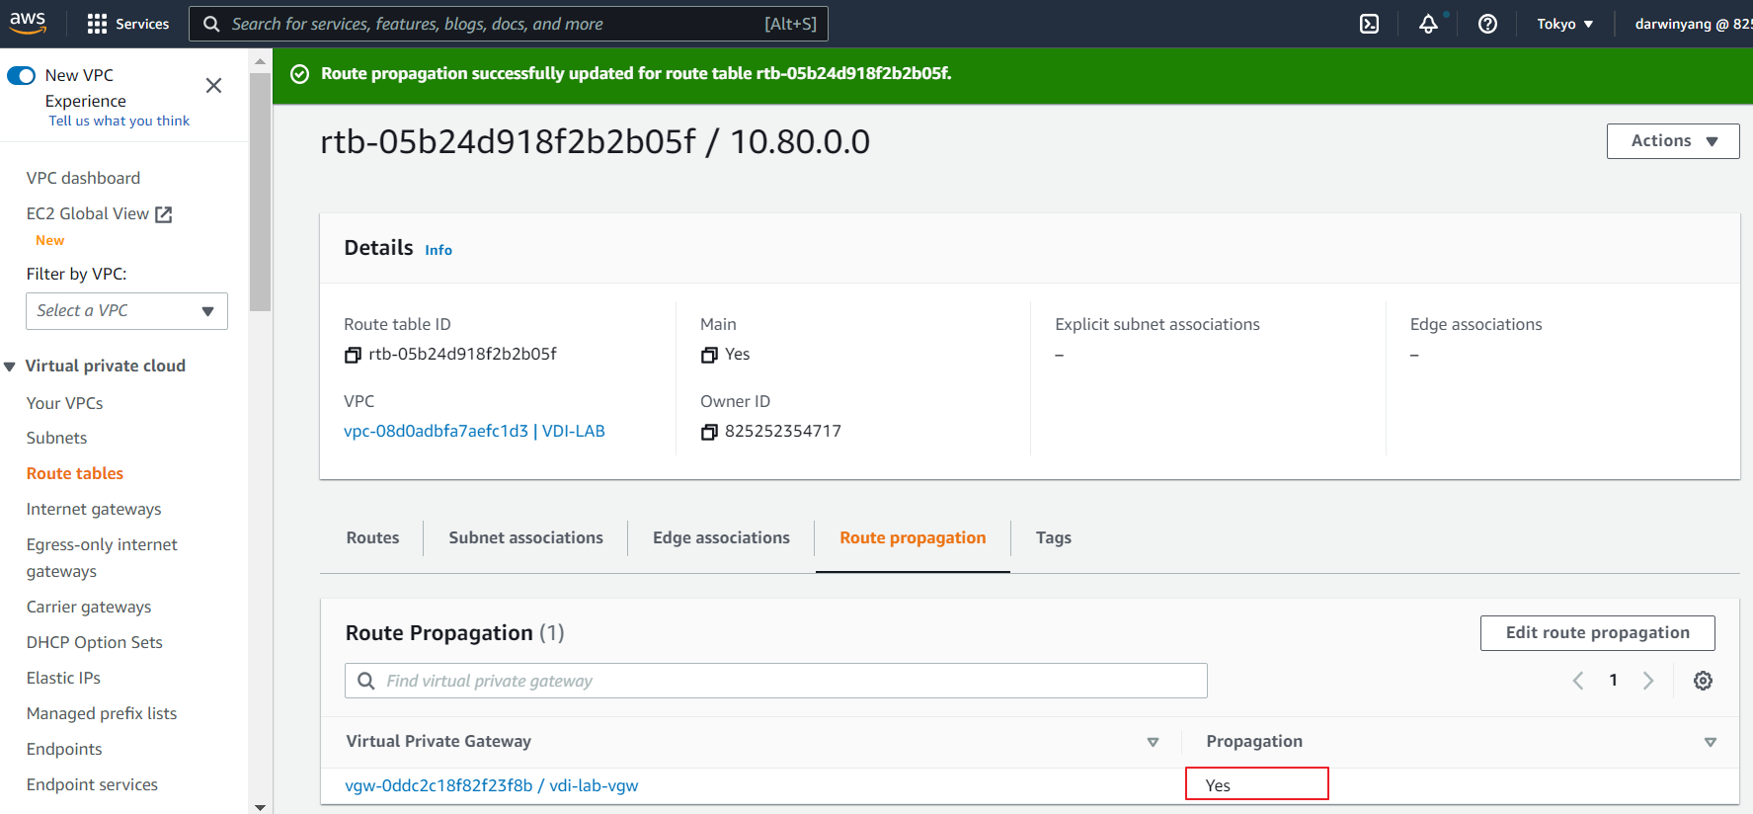
Task: Open the notifications bell
Action: (1428, 24)
